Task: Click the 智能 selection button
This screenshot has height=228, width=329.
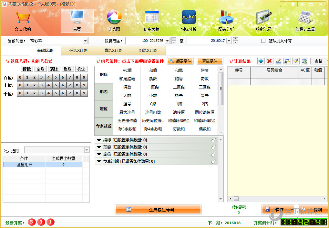Action: [x=27, y=69]
